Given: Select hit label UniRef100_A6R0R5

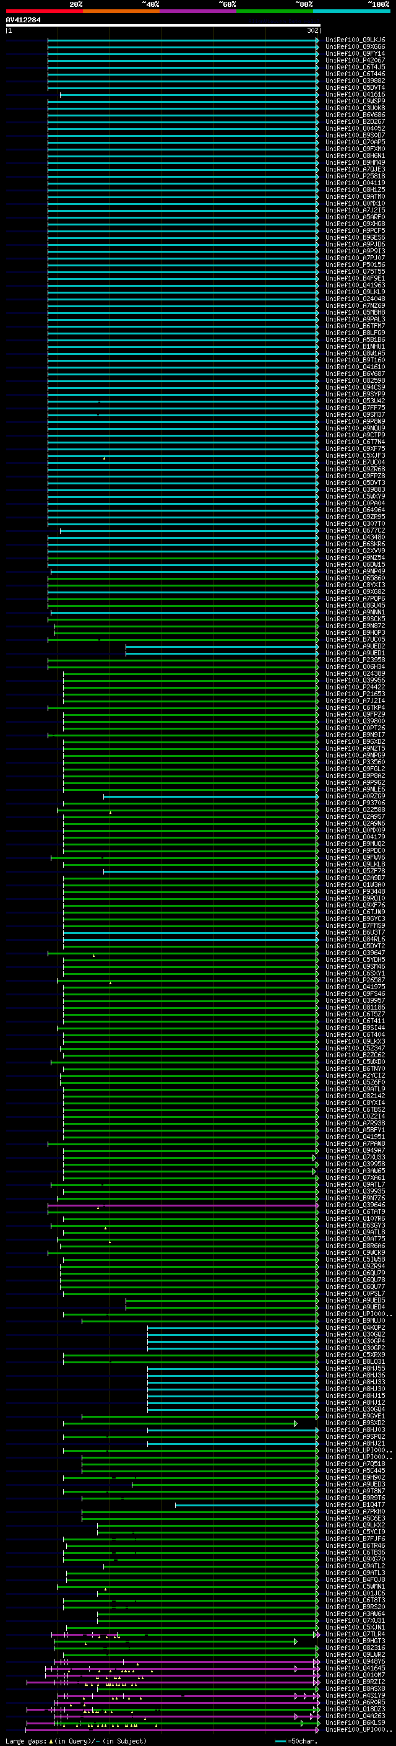Looking at the screenshot, I should click(355, 1702).
